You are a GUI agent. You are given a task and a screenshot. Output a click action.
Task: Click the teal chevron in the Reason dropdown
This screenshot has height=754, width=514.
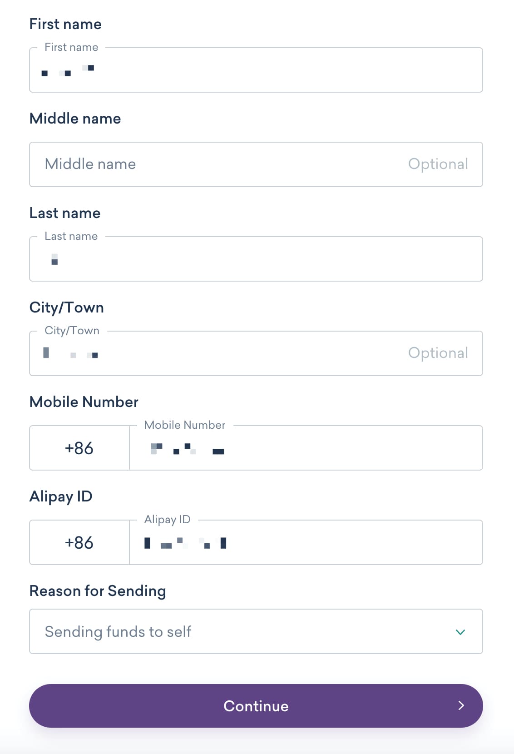pos(460,632)
